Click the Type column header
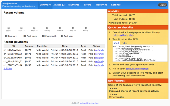Image resolution: width=170 pixels, height=106 pixels. click(x=83, y=46)
